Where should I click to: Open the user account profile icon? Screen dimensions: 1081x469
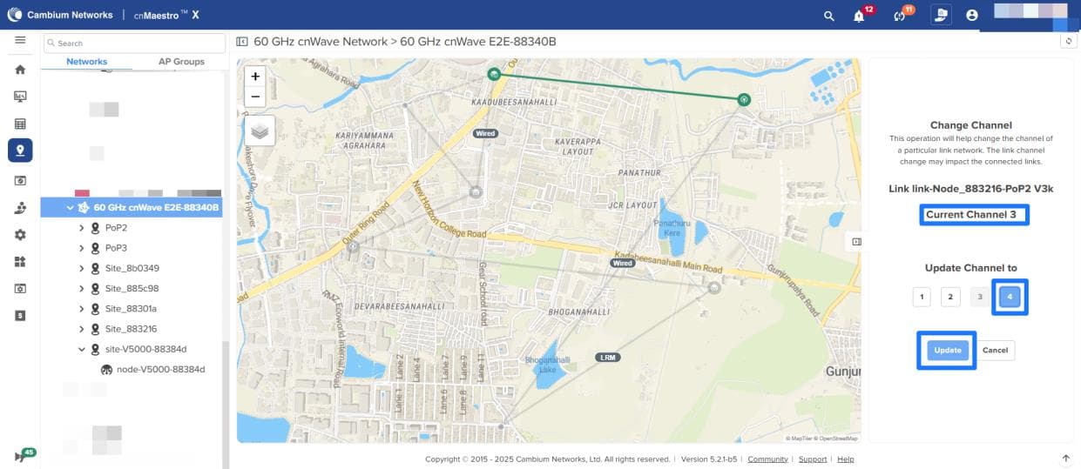(972, 15)
